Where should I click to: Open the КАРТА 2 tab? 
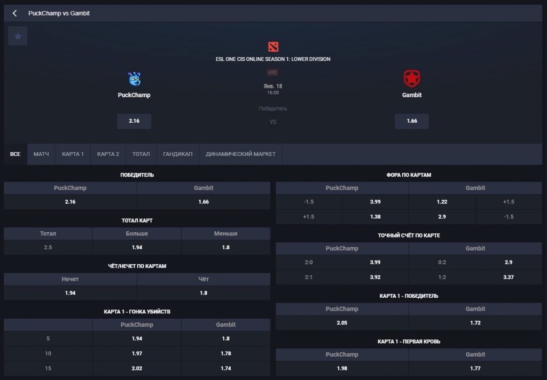point(108,154)
